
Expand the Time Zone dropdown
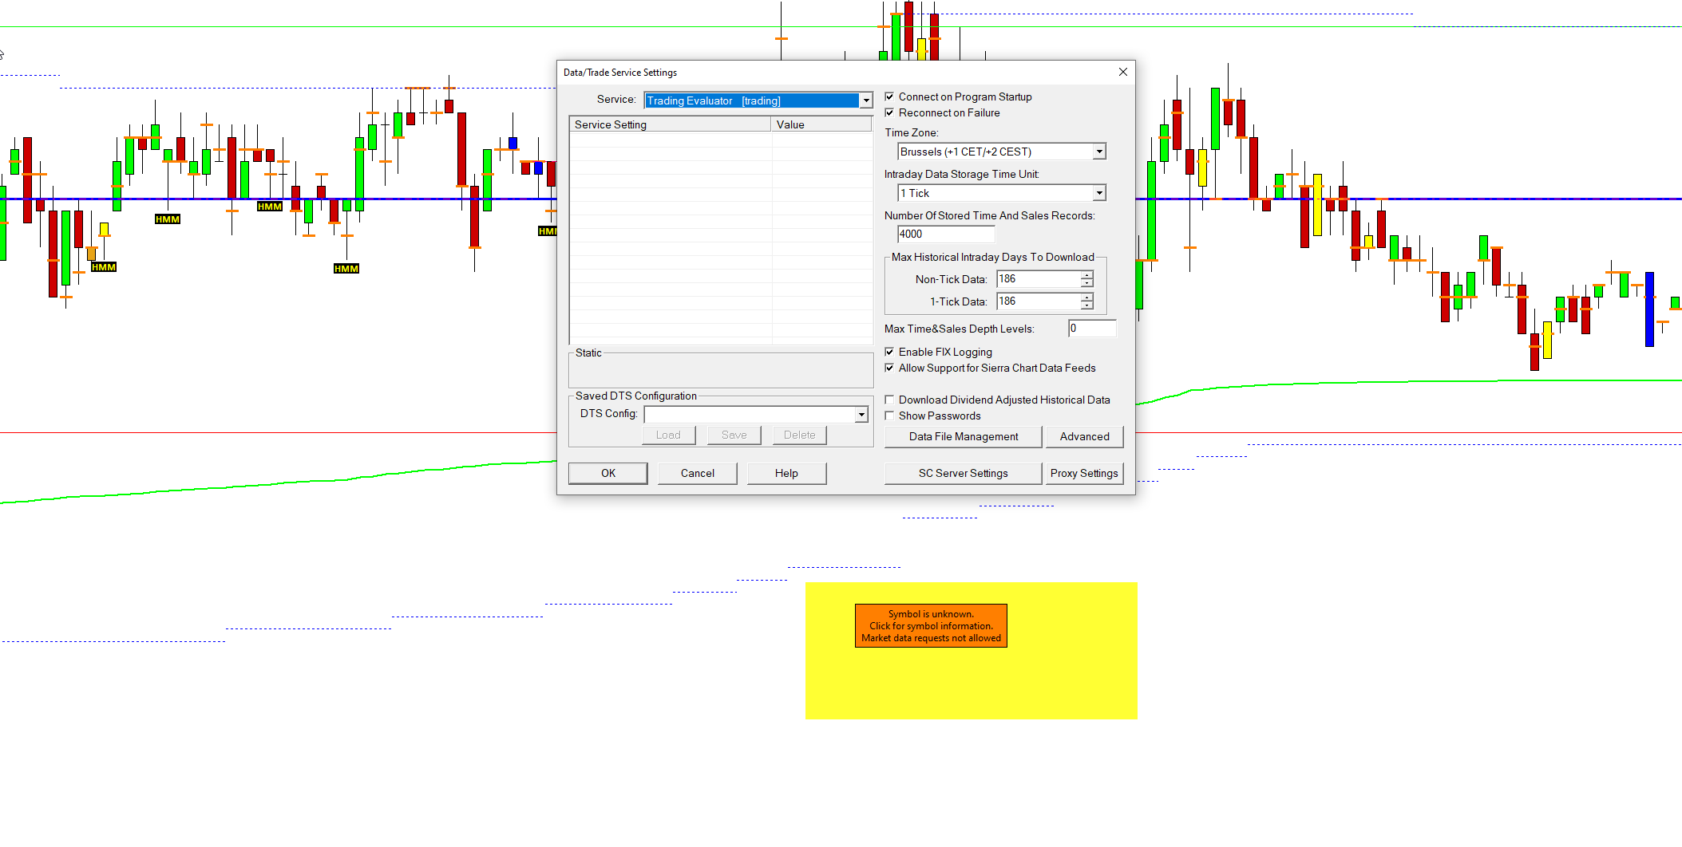[x=1099, y=152]
